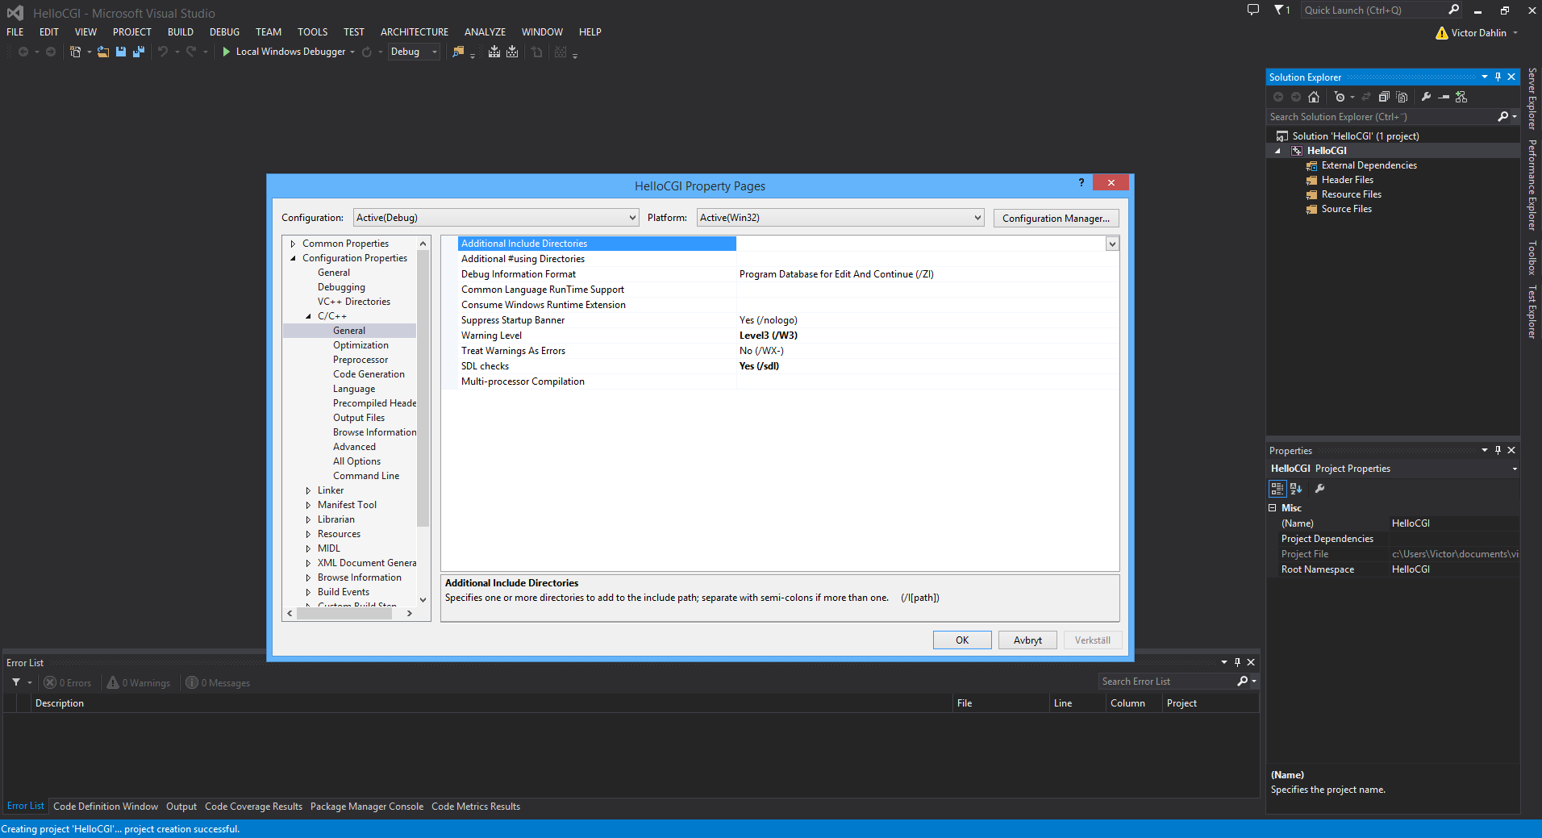Click the View Class Diagram icon
Viewport: 1542px width, 838px height.
(1461, 97)
